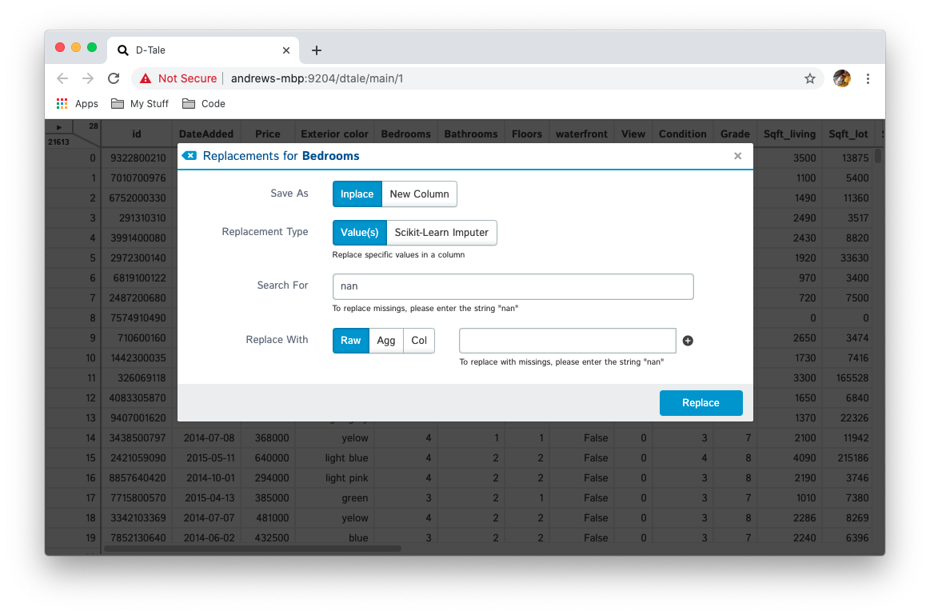Click the id column header
Viewport: 930px width, 615px height.
[x=137, y=134]
